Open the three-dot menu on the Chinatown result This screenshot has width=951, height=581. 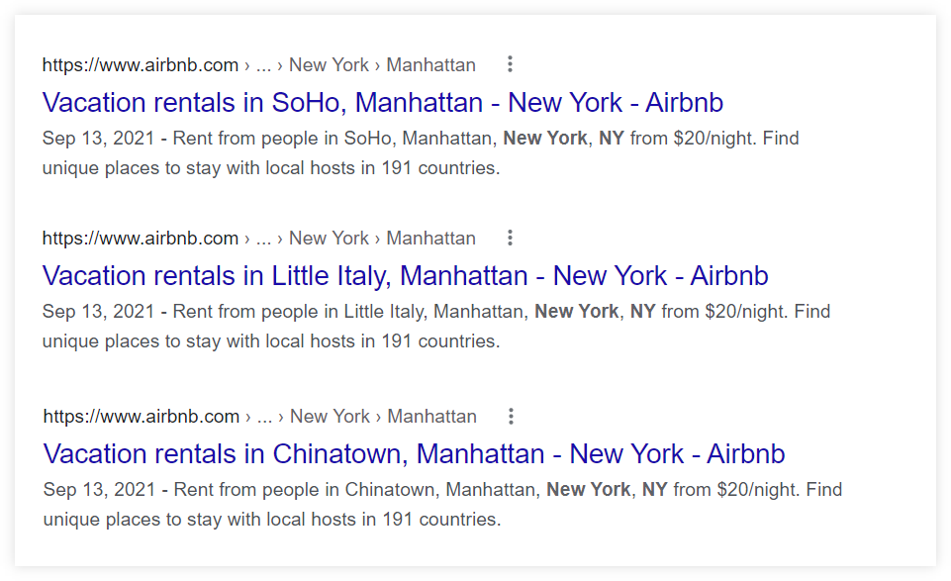510,416
